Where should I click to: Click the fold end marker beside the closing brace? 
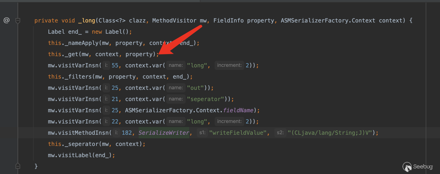click(x=18, y=166)
